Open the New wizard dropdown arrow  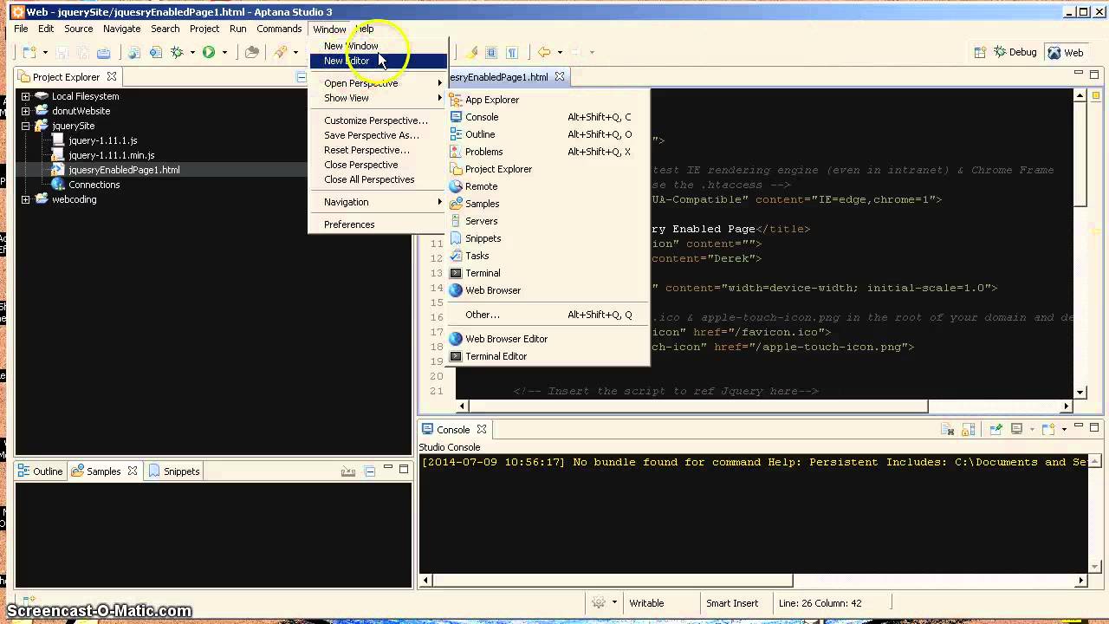[x=43, y=53]
